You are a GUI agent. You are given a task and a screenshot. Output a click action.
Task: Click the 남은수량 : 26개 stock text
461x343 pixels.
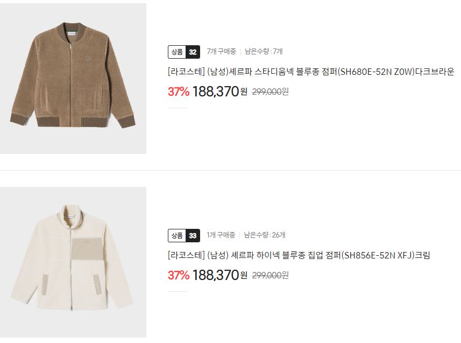coord(265,235)
